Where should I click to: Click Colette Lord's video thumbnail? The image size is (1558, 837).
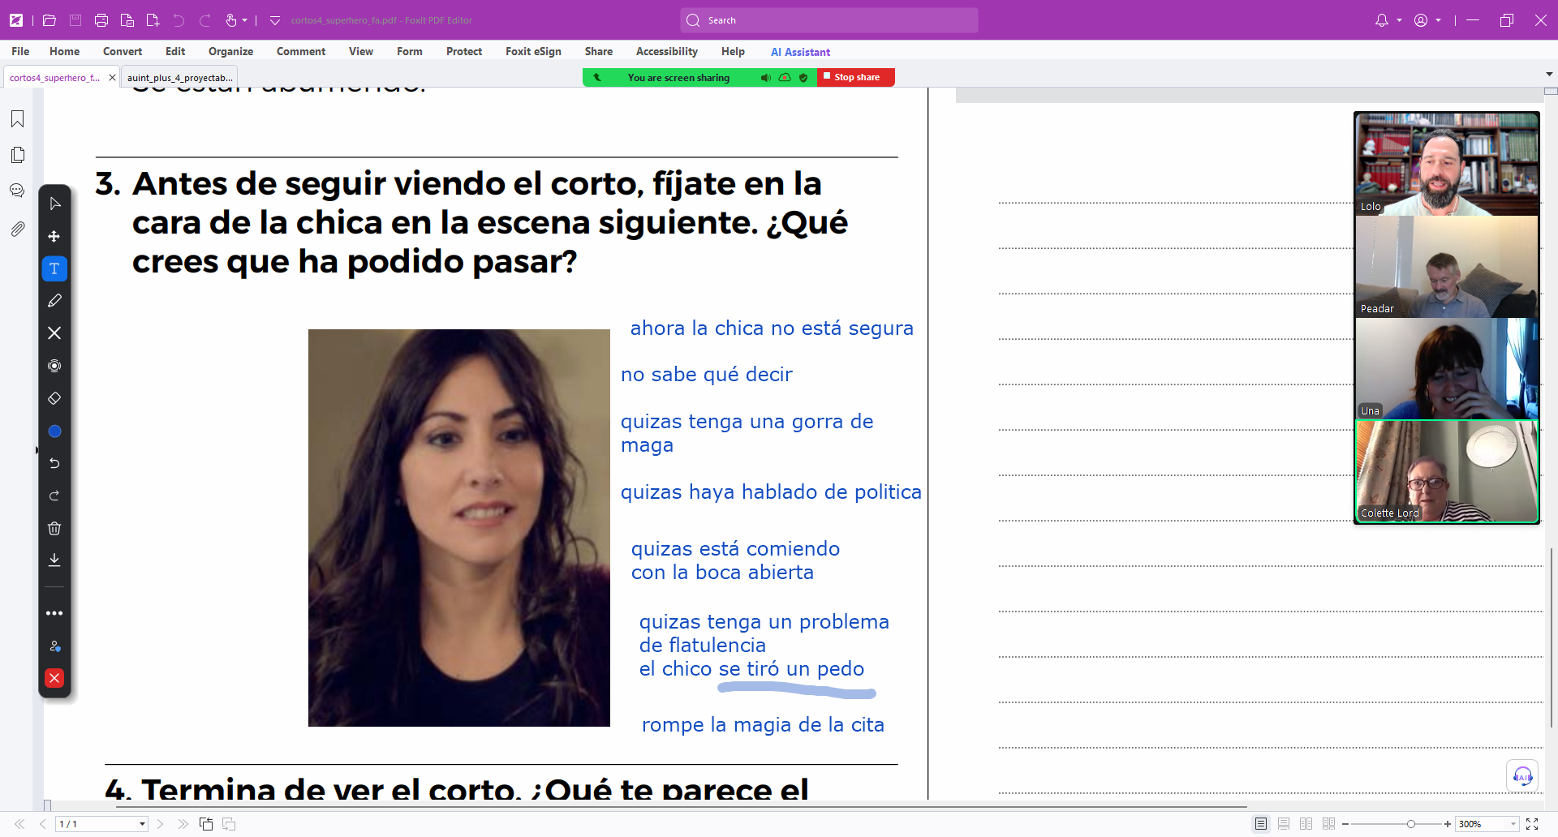[x=1447, y=471]
